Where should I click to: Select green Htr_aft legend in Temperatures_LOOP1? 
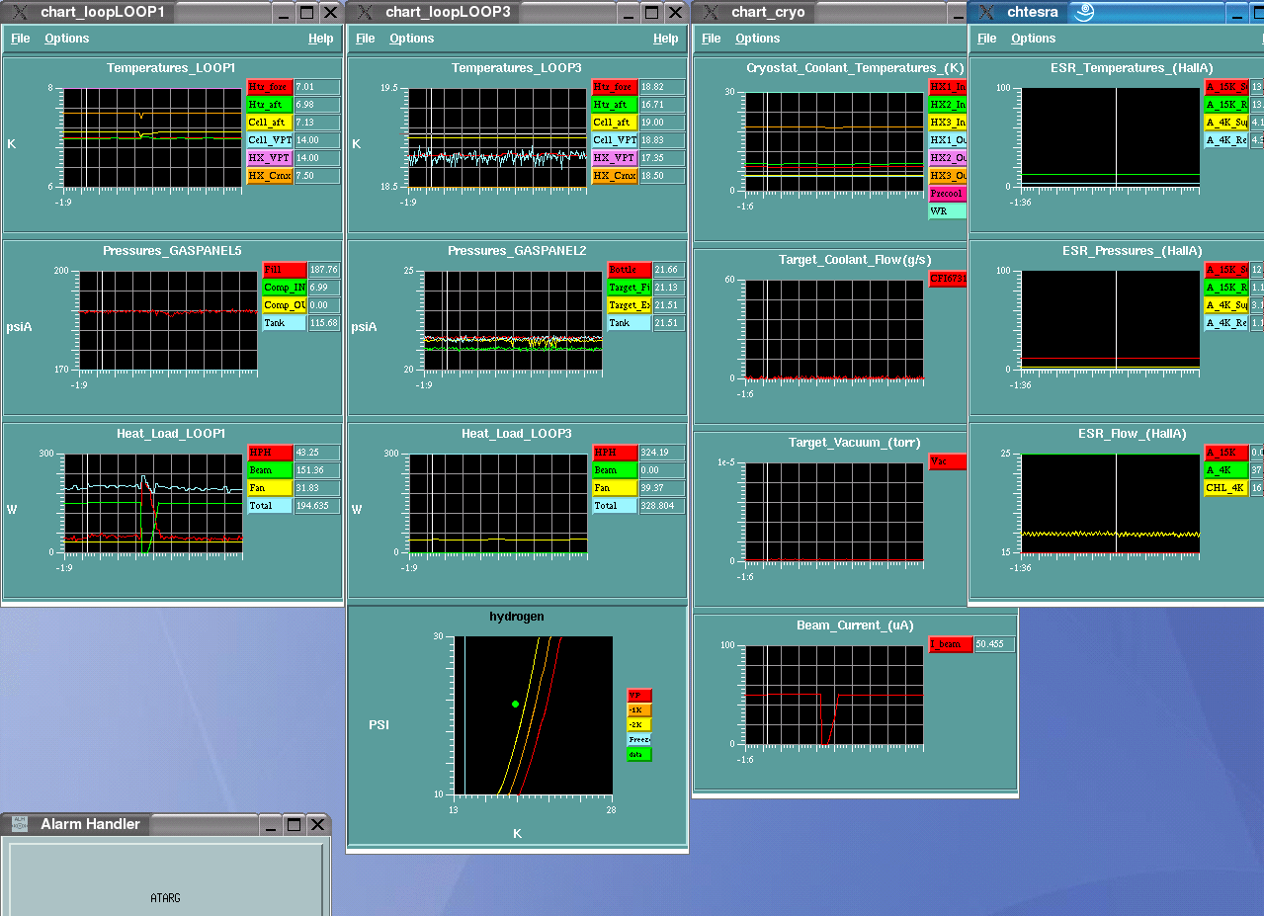[270, 105]
